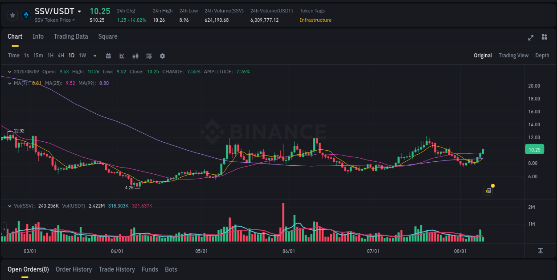Open the indicators comparison icon

135,56
